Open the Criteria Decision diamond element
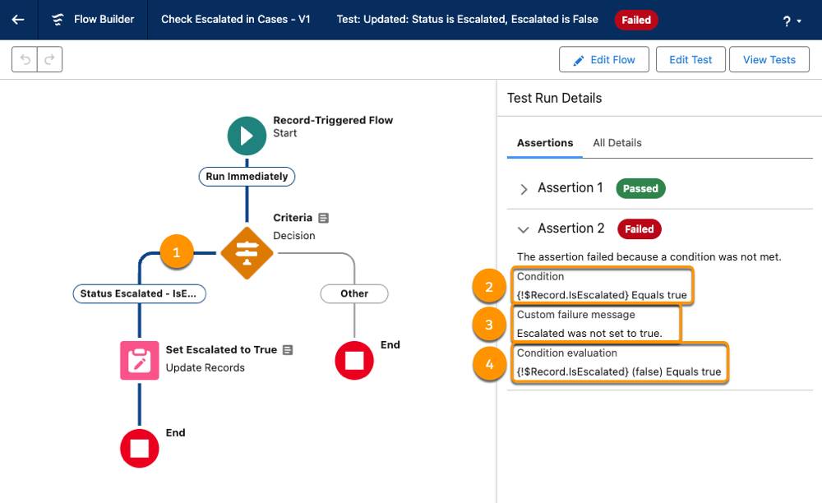 point(247,252)
